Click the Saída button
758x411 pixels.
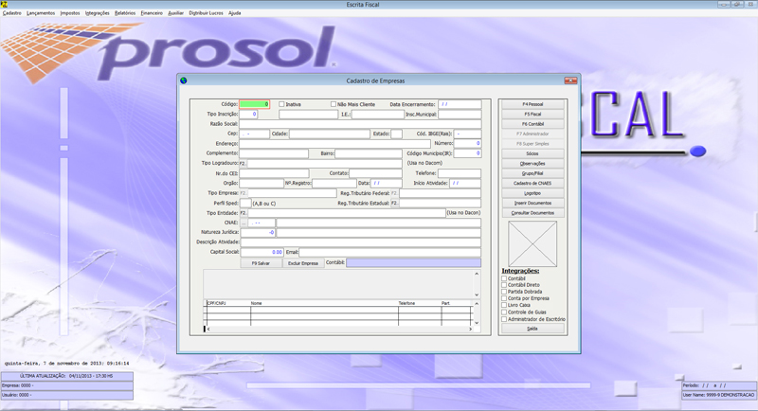pyautogui.click(x=532, y=329)
